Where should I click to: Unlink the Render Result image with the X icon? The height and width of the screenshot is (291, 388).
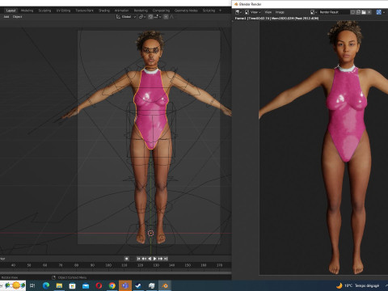coord(369,12)
